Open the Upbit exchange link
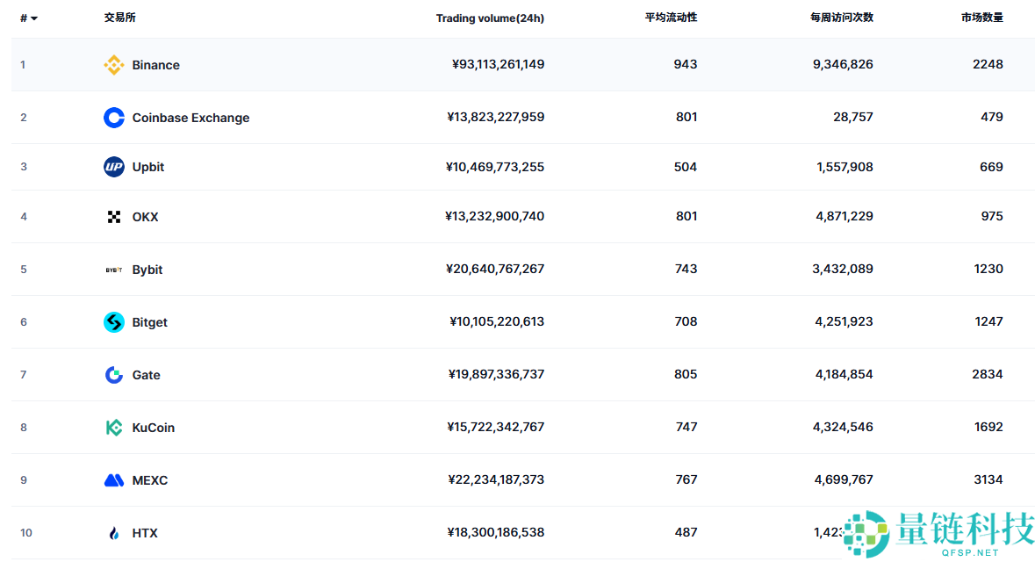1035x562 pixels. (x=147, y=167)
